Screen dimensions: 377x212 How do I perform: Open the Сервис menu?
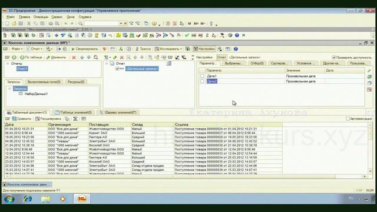click(57, 17)
